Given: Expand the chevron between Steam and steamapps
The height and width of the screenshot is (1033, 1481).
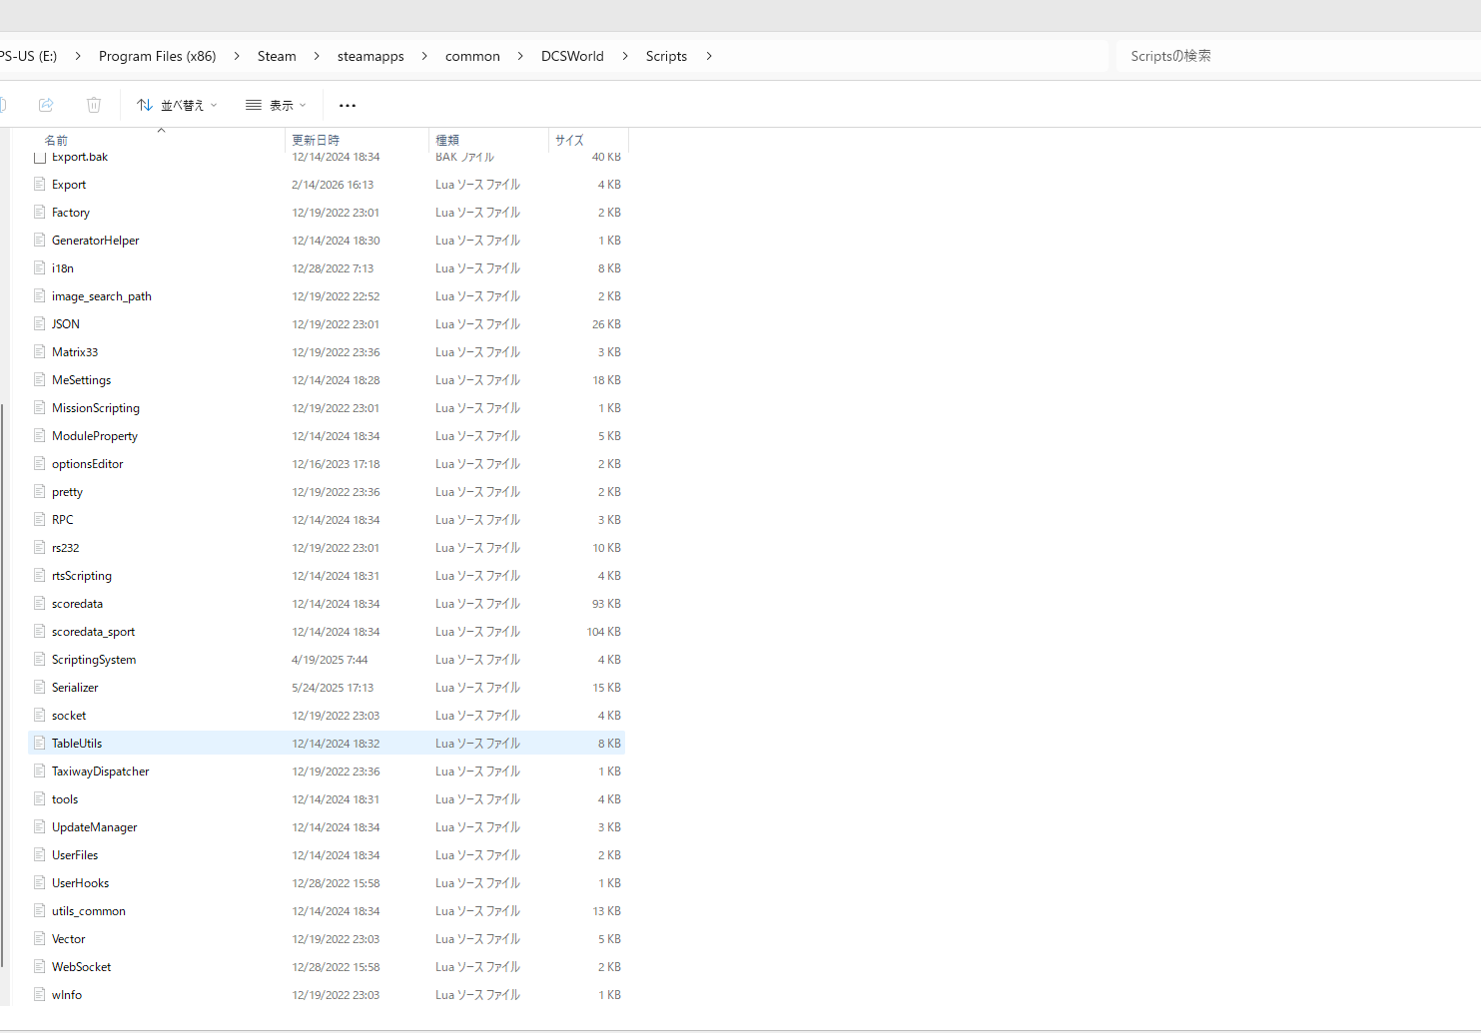Looking at the screenshot, I should (317, 56).
